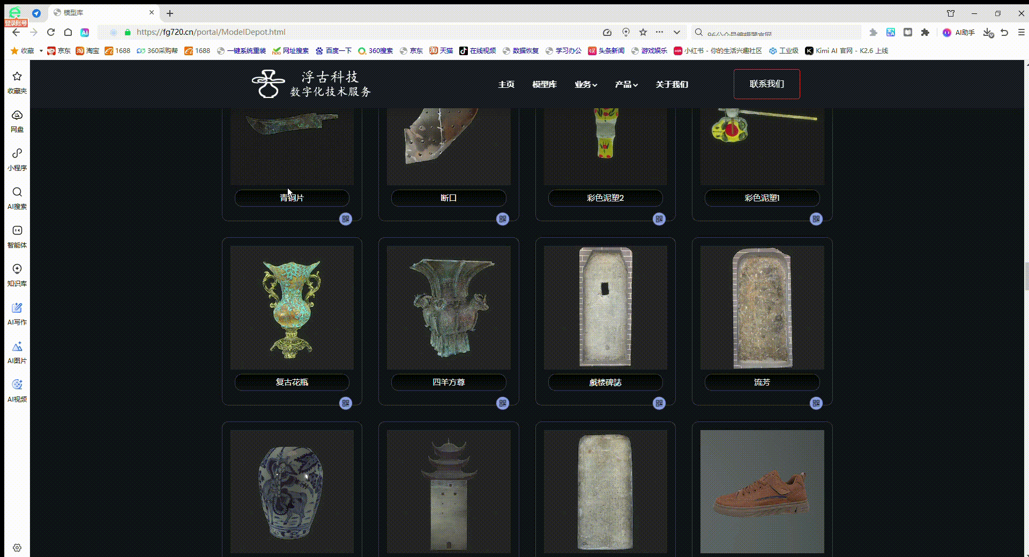
Task: Open the AI视频 sidebar icon
Action: pyautogui.click(x=17, y=391)
